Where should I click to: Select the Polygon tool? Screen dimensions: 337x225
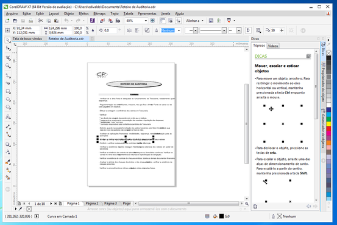8,107
